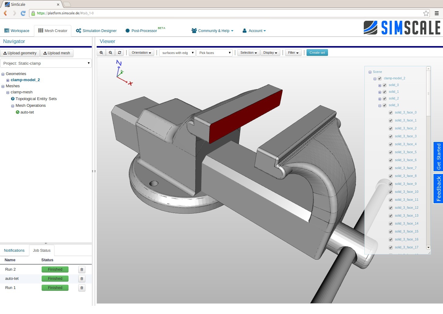This screenshot has width=443, height=314.
Task: Click the trash icon next to auto-tet job
Action: coord(81,279)
